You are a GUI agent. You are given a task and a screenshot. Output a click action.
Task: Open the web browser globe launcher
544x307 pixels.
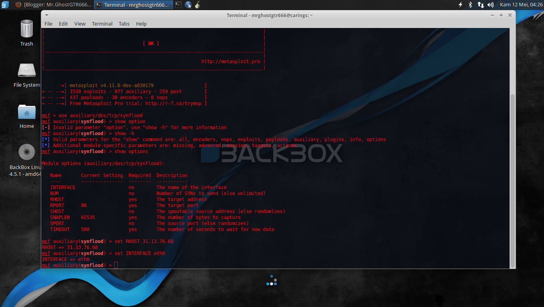click(x=188, y=5)
